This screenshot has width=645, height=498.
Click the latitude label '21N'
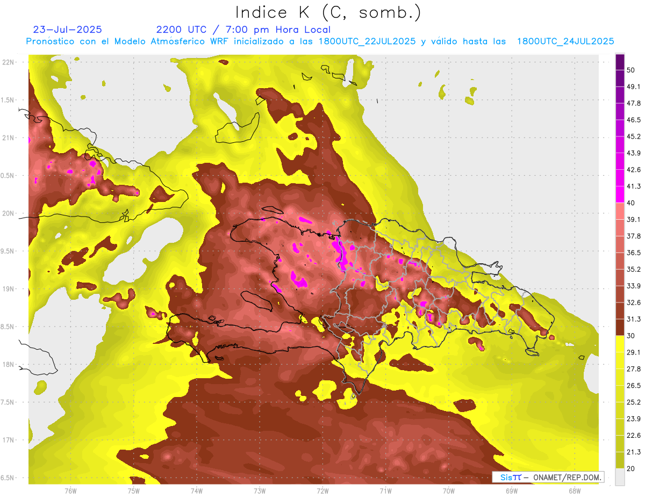pyautogui.click(x=8, y=138)
